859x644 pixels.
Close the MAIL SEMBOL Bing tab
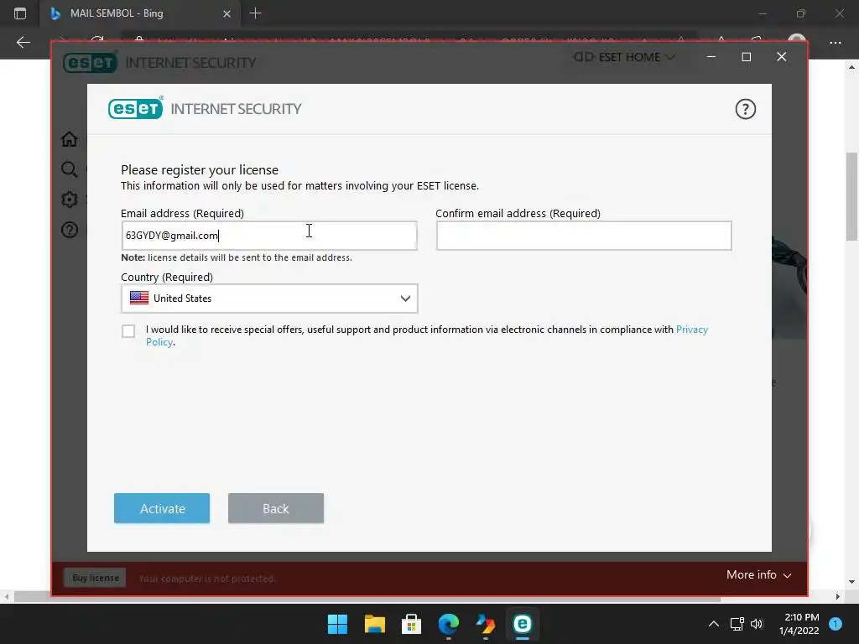[226, 13]
